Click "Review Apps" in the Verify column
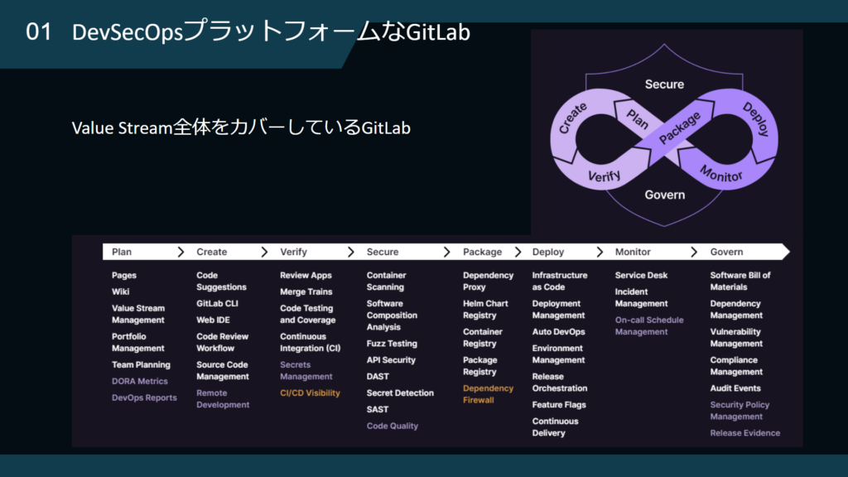This screenshot has width=848, height=477. [x=306, y=275]
